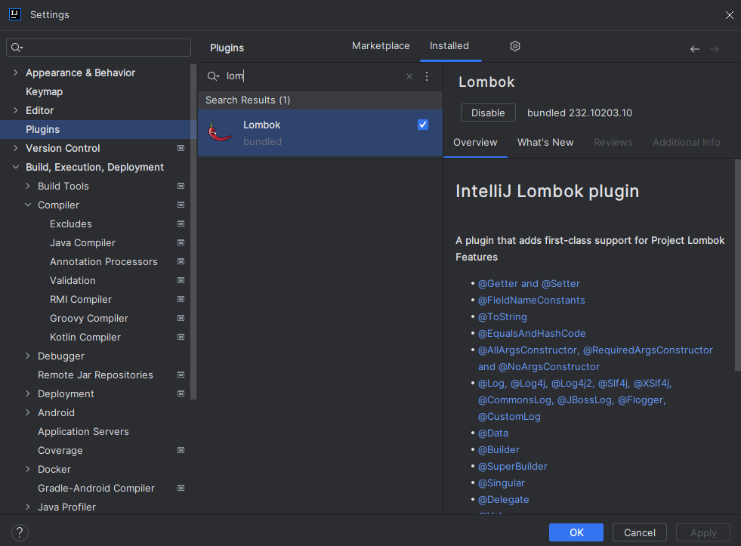Collapse Build, Execution, Deployment node
The width and height of the screenshot is (741, 546).
16,167
